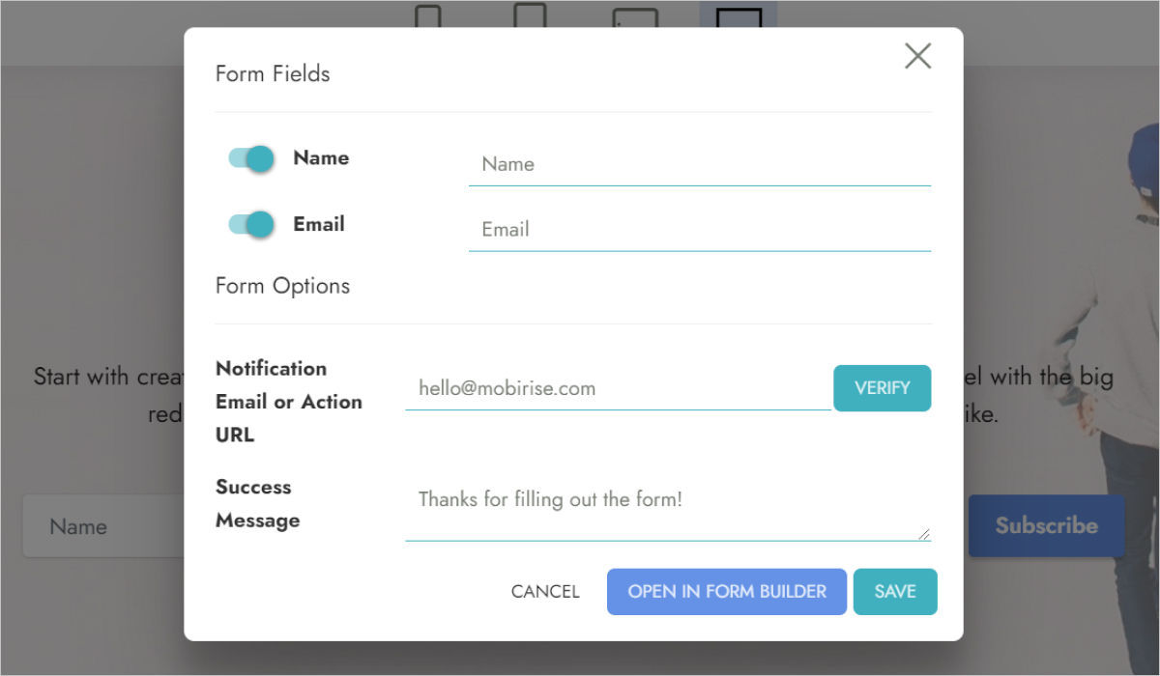This screenshot has width=1160, height=676.
Task: Click the Name toggle label text
Action: point(321,158)
